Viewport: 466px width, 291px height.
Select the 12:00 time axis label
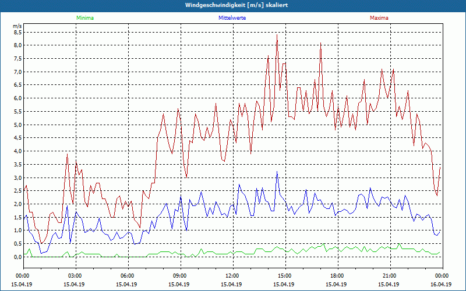(x=232, y=276)
